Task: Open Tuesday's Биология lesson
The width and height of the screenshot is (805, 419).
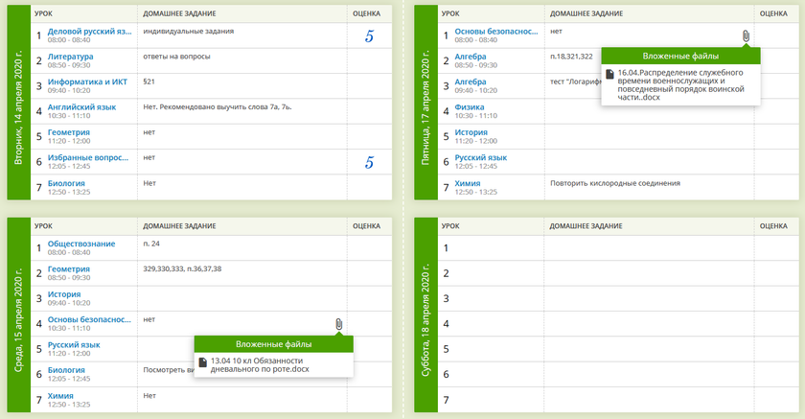Action: [67, 182]
